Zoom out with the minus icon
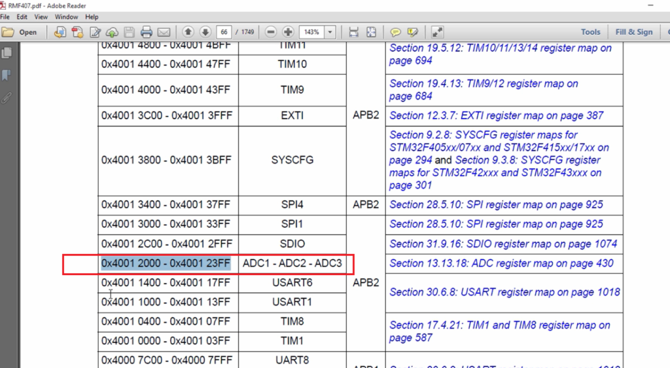 pyautogui.click(x=270, y=32)
